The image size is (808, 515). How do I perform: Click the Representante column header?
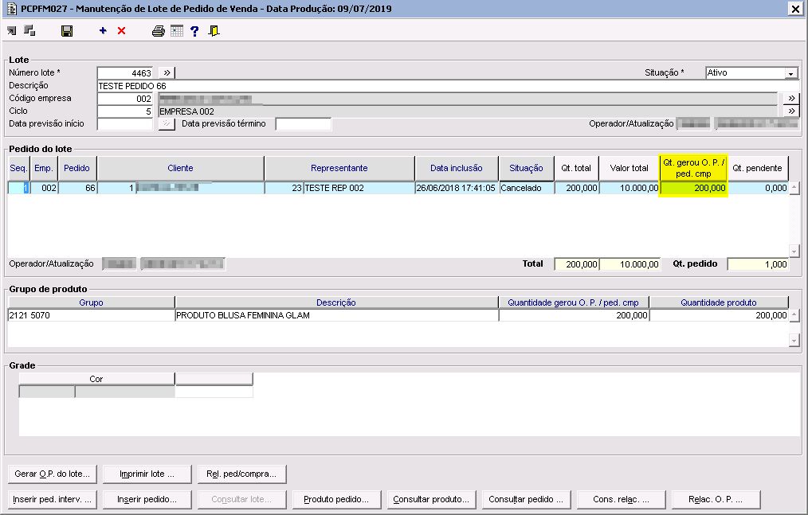click(339, 168)
